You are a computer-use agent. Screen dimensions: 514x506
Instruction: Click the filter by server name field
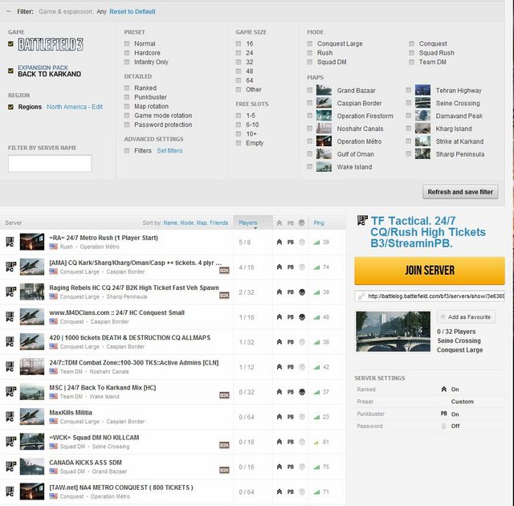(x=50, y=164)
